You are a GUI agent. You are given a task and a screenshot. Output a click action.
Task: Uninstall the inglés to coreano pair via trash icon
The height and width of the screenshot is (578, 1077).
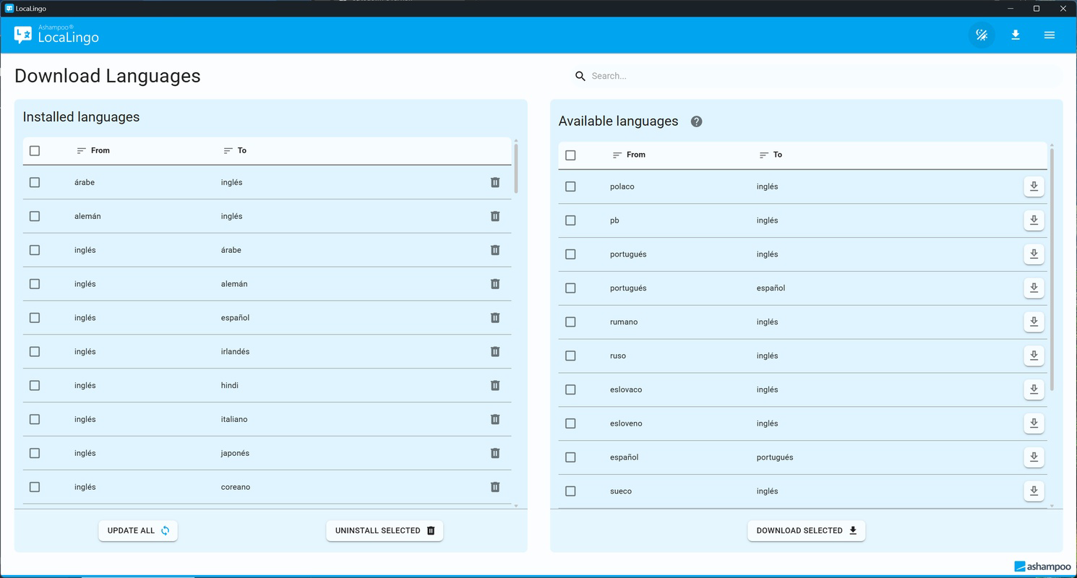click(x=495, y=487)
